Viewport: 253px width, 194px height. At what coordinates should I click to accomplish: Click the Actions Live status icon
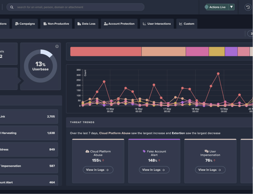[x=207, y=7]
